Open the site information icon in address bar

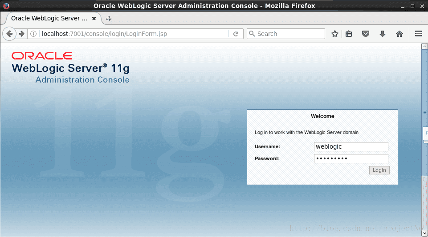tap(33, 34)
